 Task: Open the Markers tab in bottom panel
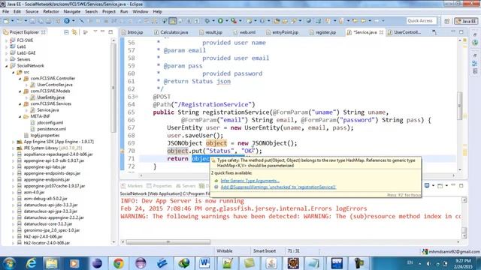(132, 186)
